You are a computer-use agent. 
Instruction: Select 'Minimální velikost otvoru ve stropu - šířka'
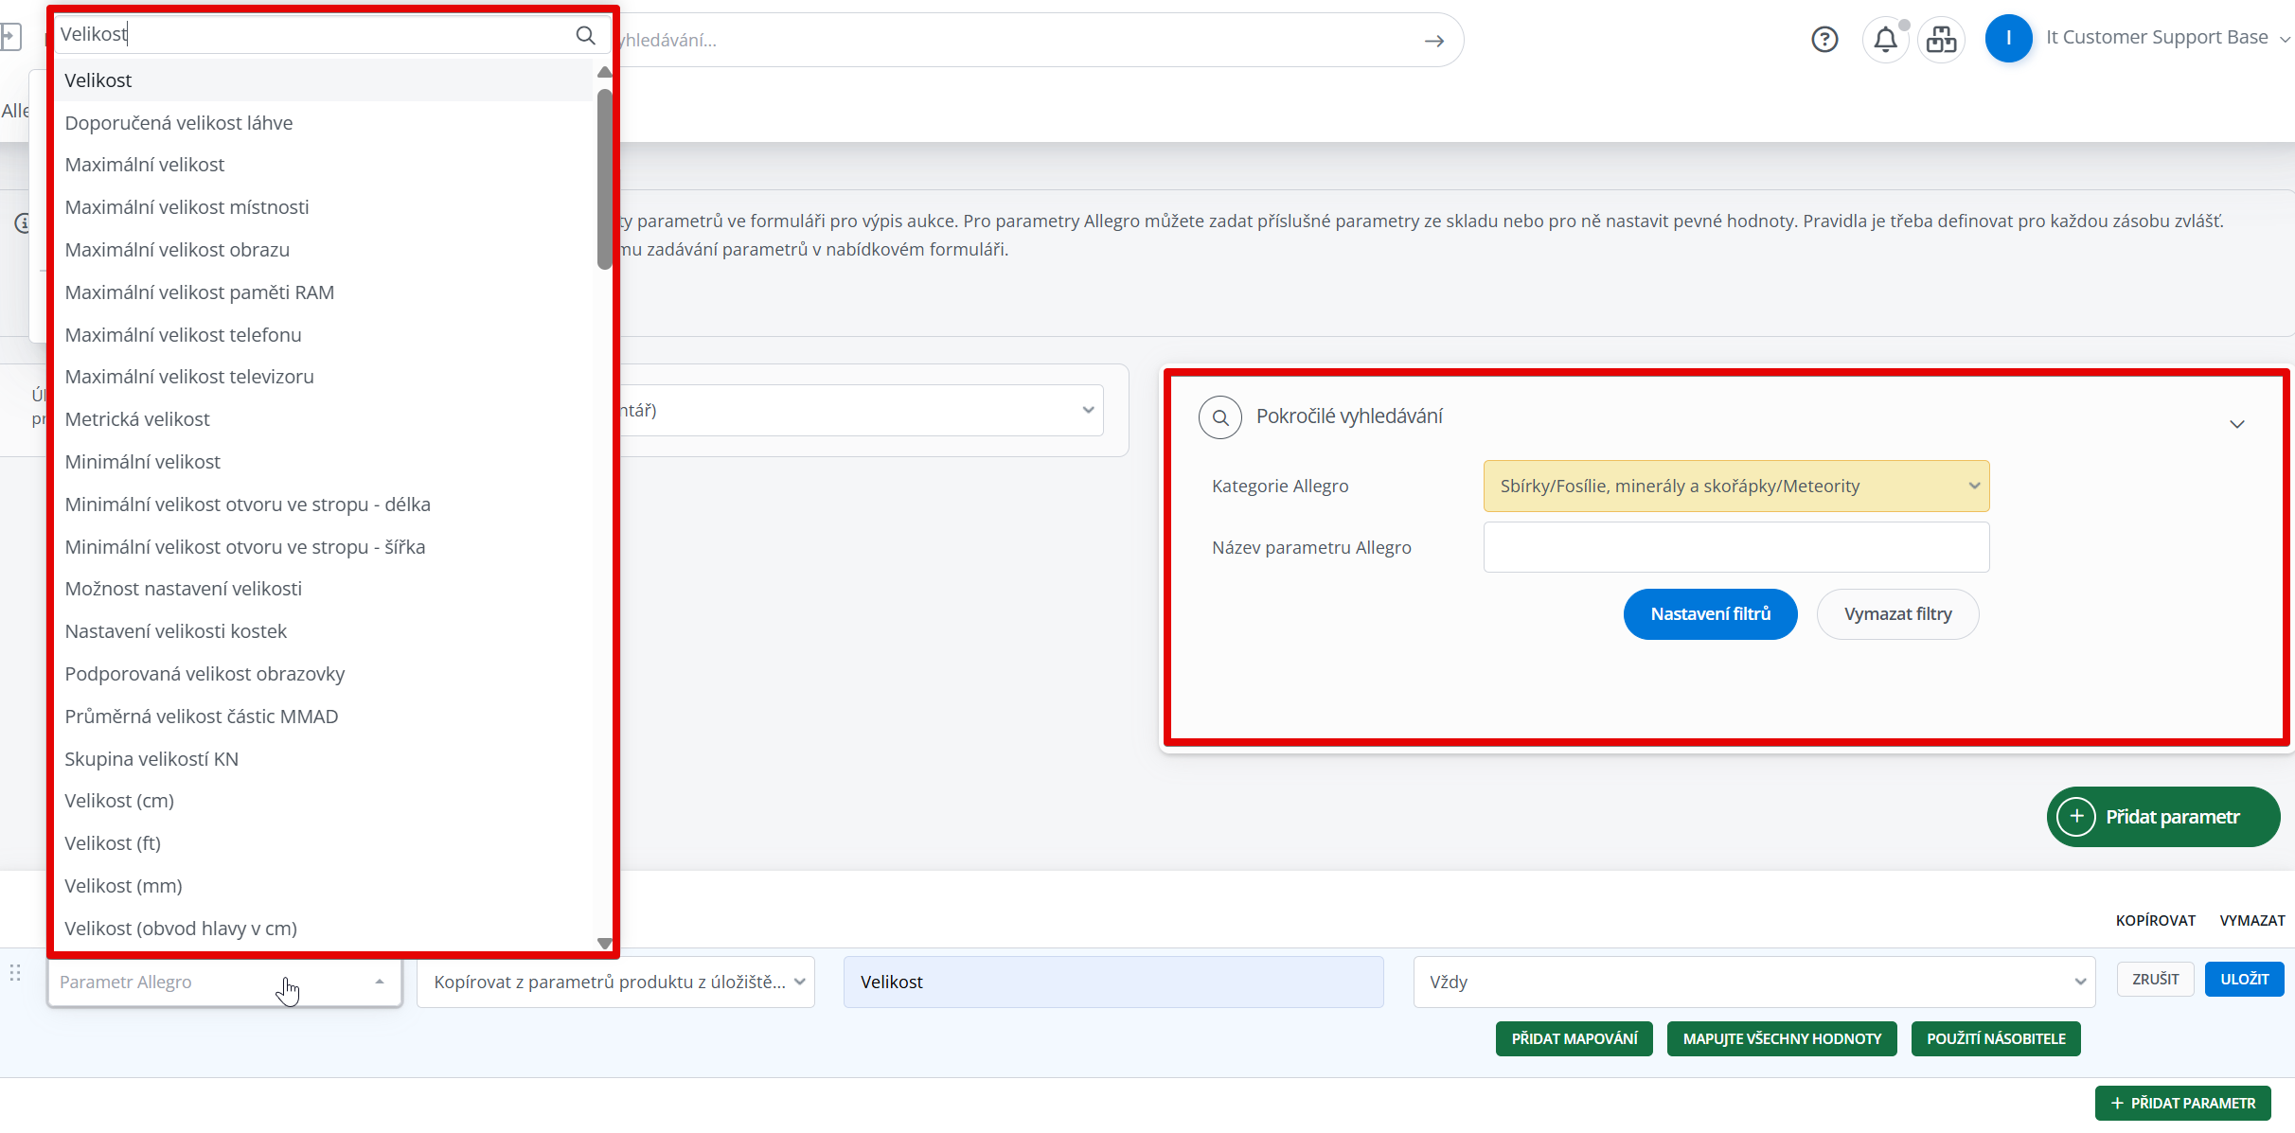click(324, 547)
